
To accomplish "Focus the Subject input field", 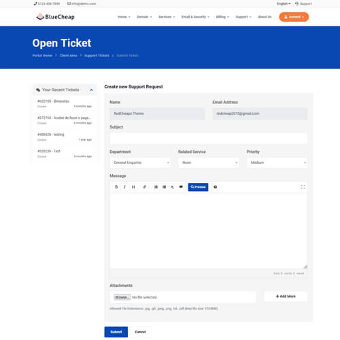I will coord(209,138).
